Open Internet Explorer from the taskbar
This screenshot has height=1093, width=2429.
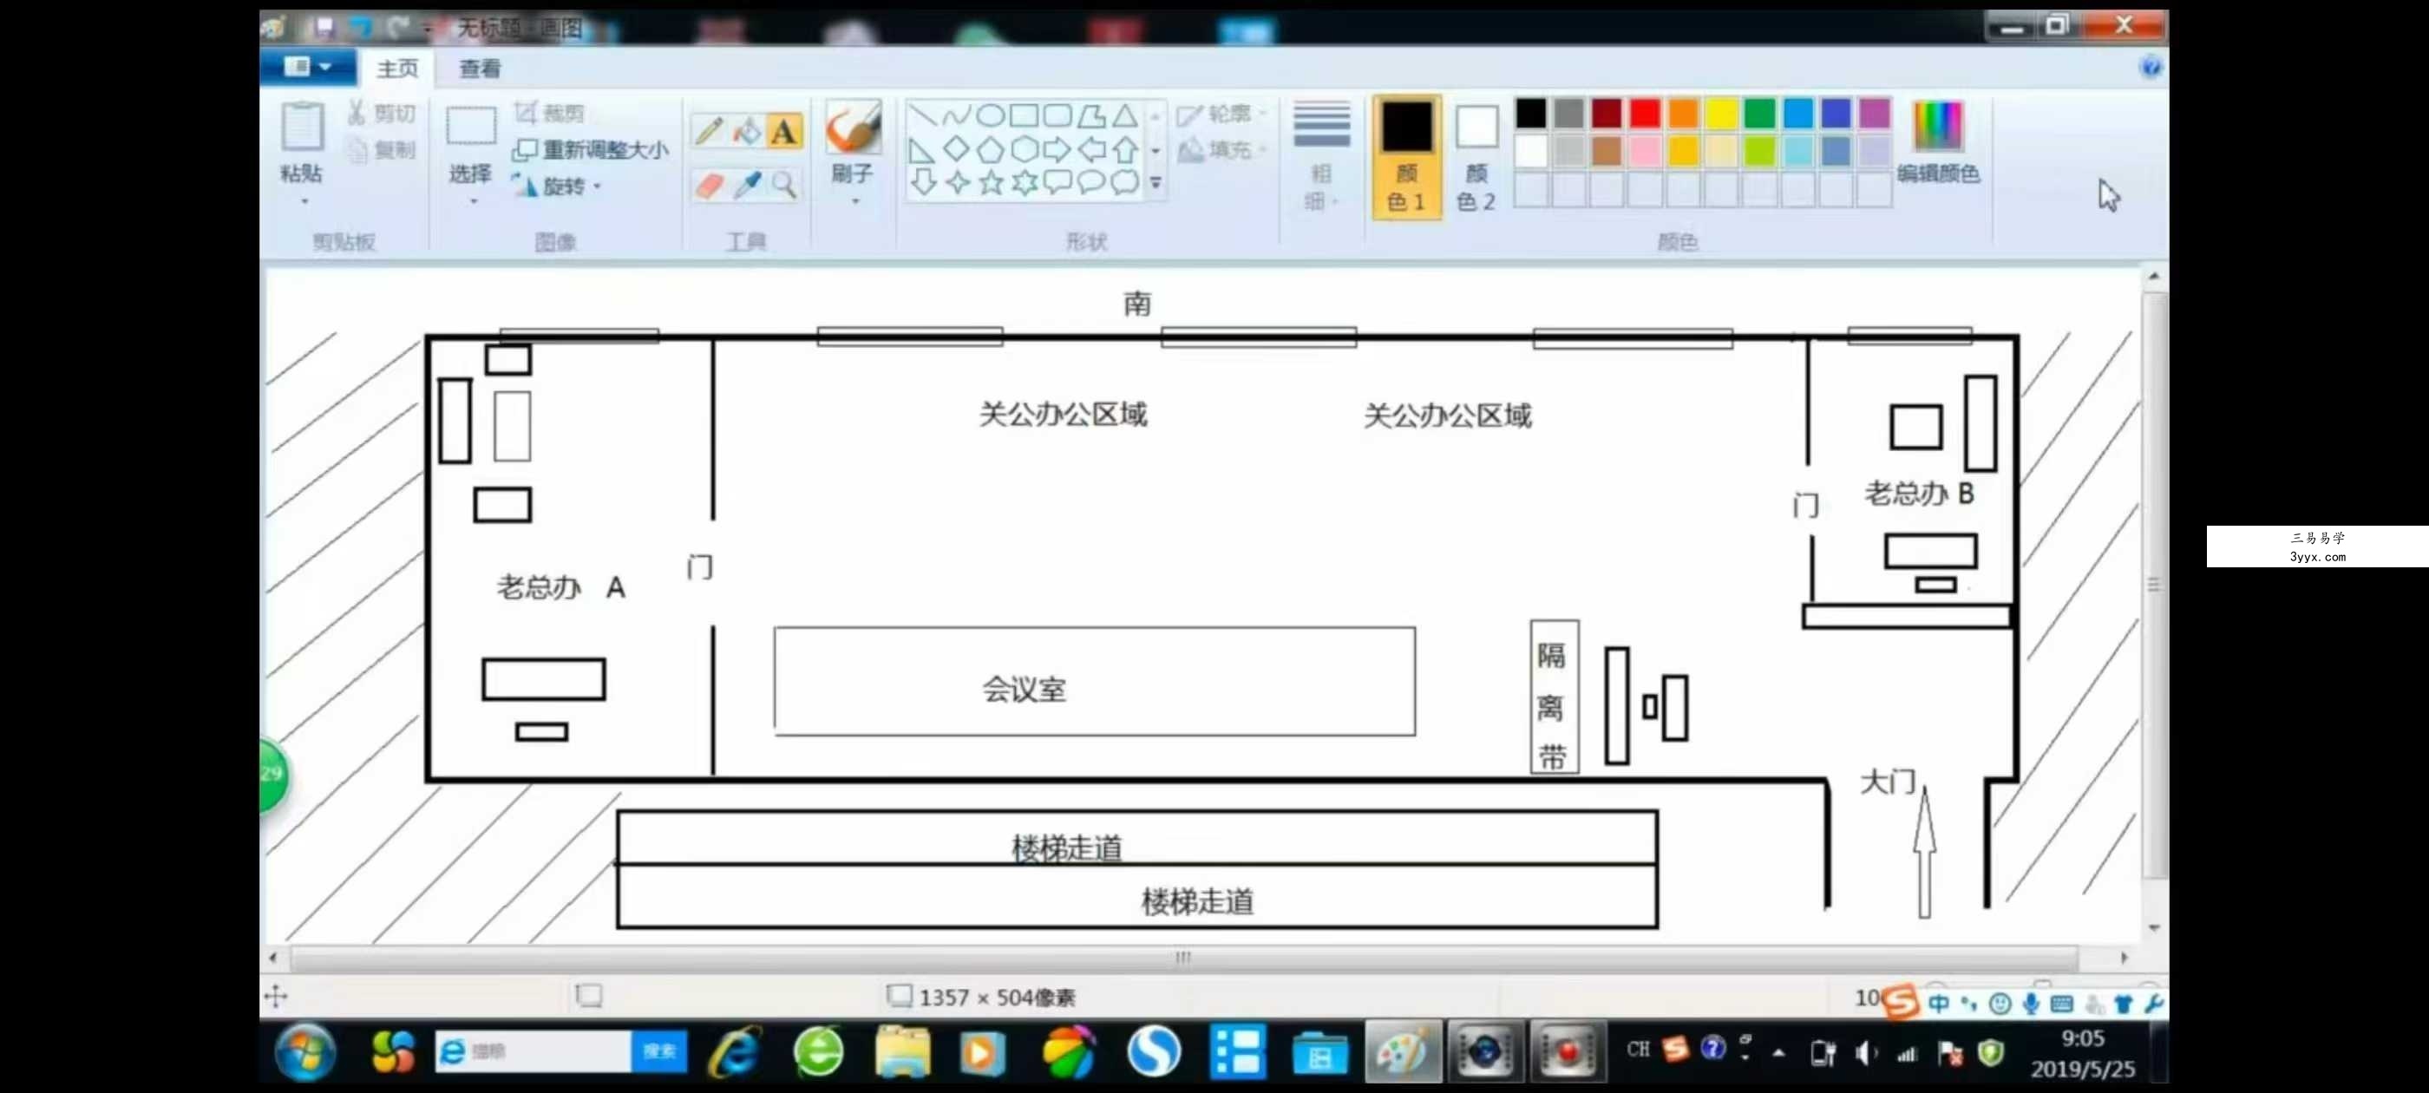click(737, 1050)
